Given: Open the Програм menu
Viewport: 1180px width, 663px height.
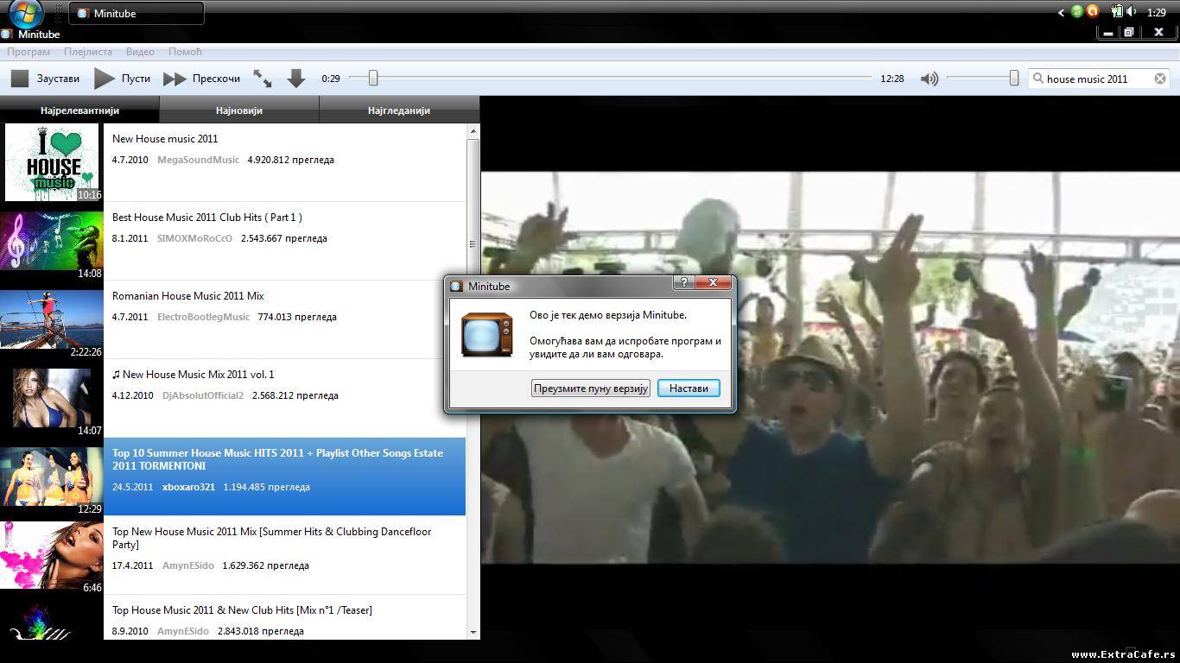Looking at the screenshot, I should pos(29,52).
